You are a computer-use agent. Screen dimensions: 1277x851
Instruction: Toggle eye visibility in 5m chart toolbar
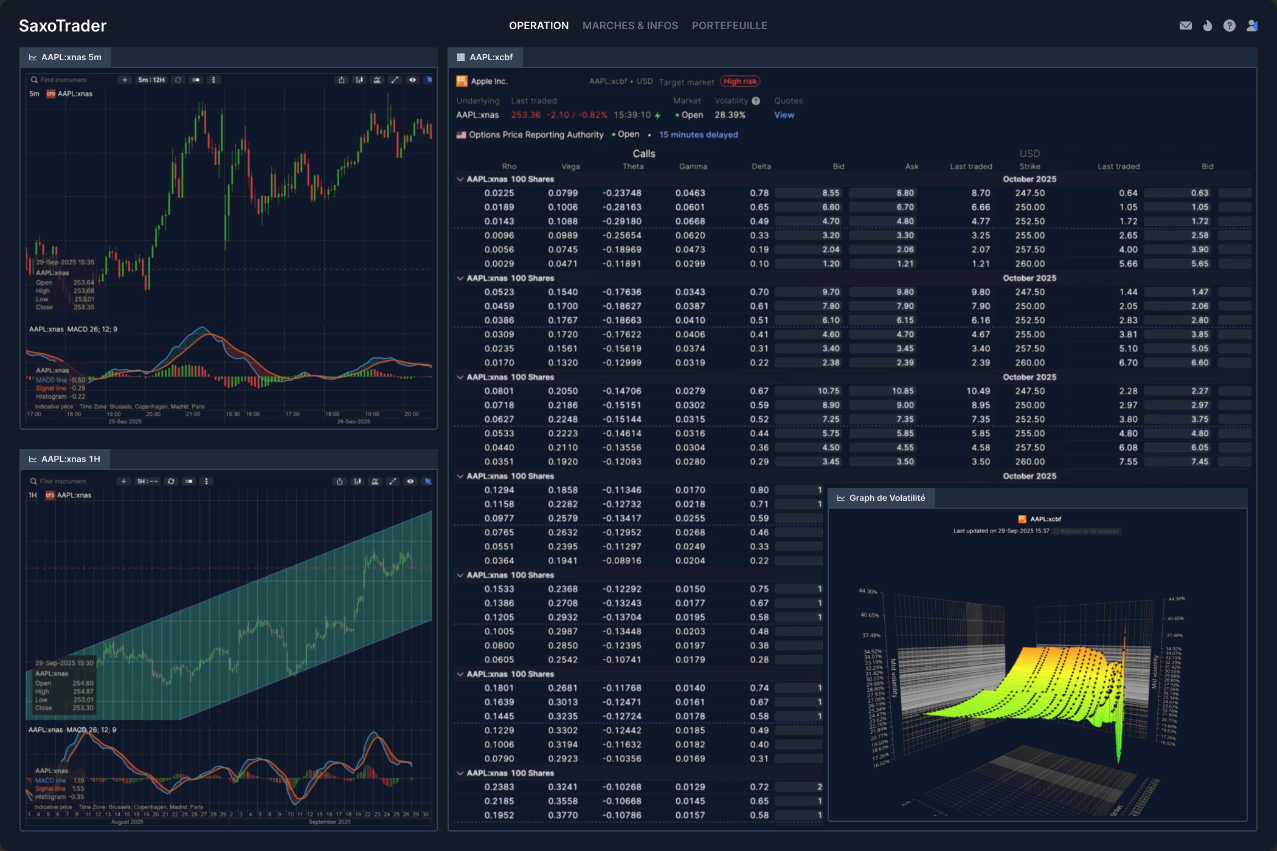412,80
